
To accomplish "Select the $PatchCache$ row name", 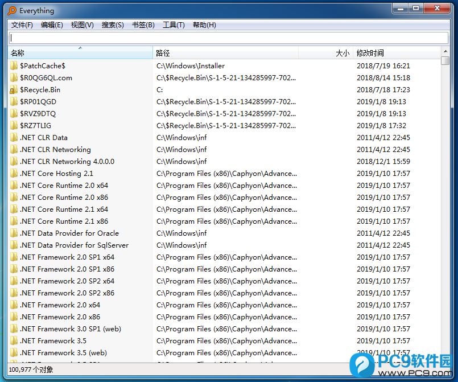I will point(43,66).
